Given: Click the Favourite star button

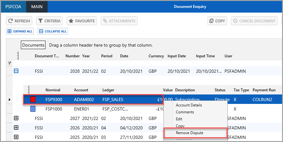Looking at the screenshot, I should coord(82,21).
